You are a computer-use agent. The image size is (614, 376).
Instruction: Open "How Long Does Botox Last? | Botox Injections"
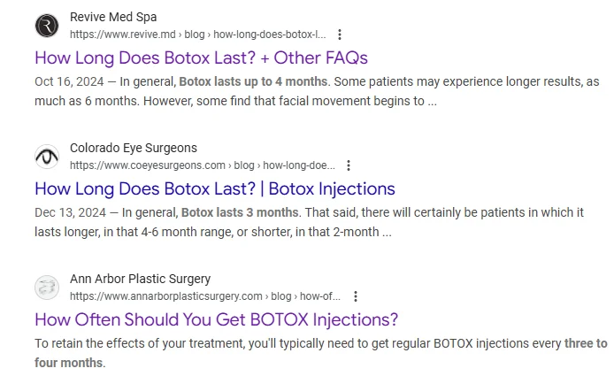215,188
